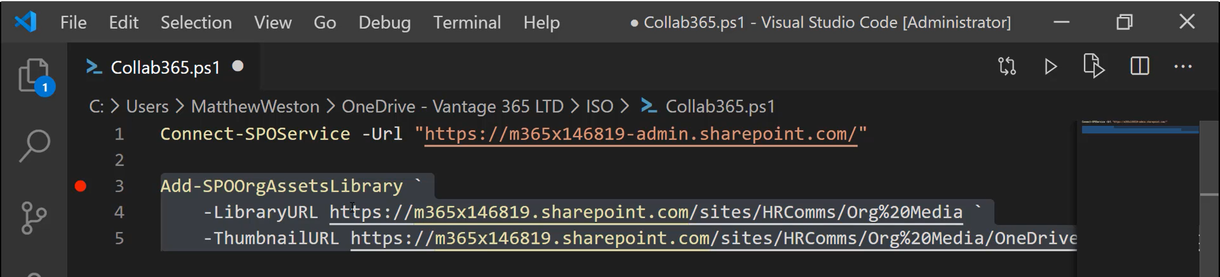Image resolution: width=1220 pixels, height=277 pixels.
Task: Open the View menu
Action: (273, 22)
